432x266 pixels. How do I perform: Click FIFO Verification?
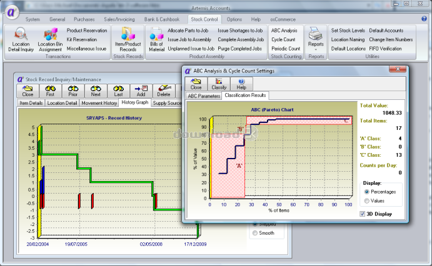click(x=385, y=49)
